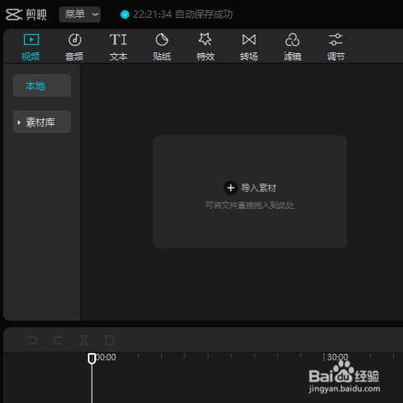Click the 30:00 timeline ruler mark
The image size is (403, 403).
coord(338,357)
